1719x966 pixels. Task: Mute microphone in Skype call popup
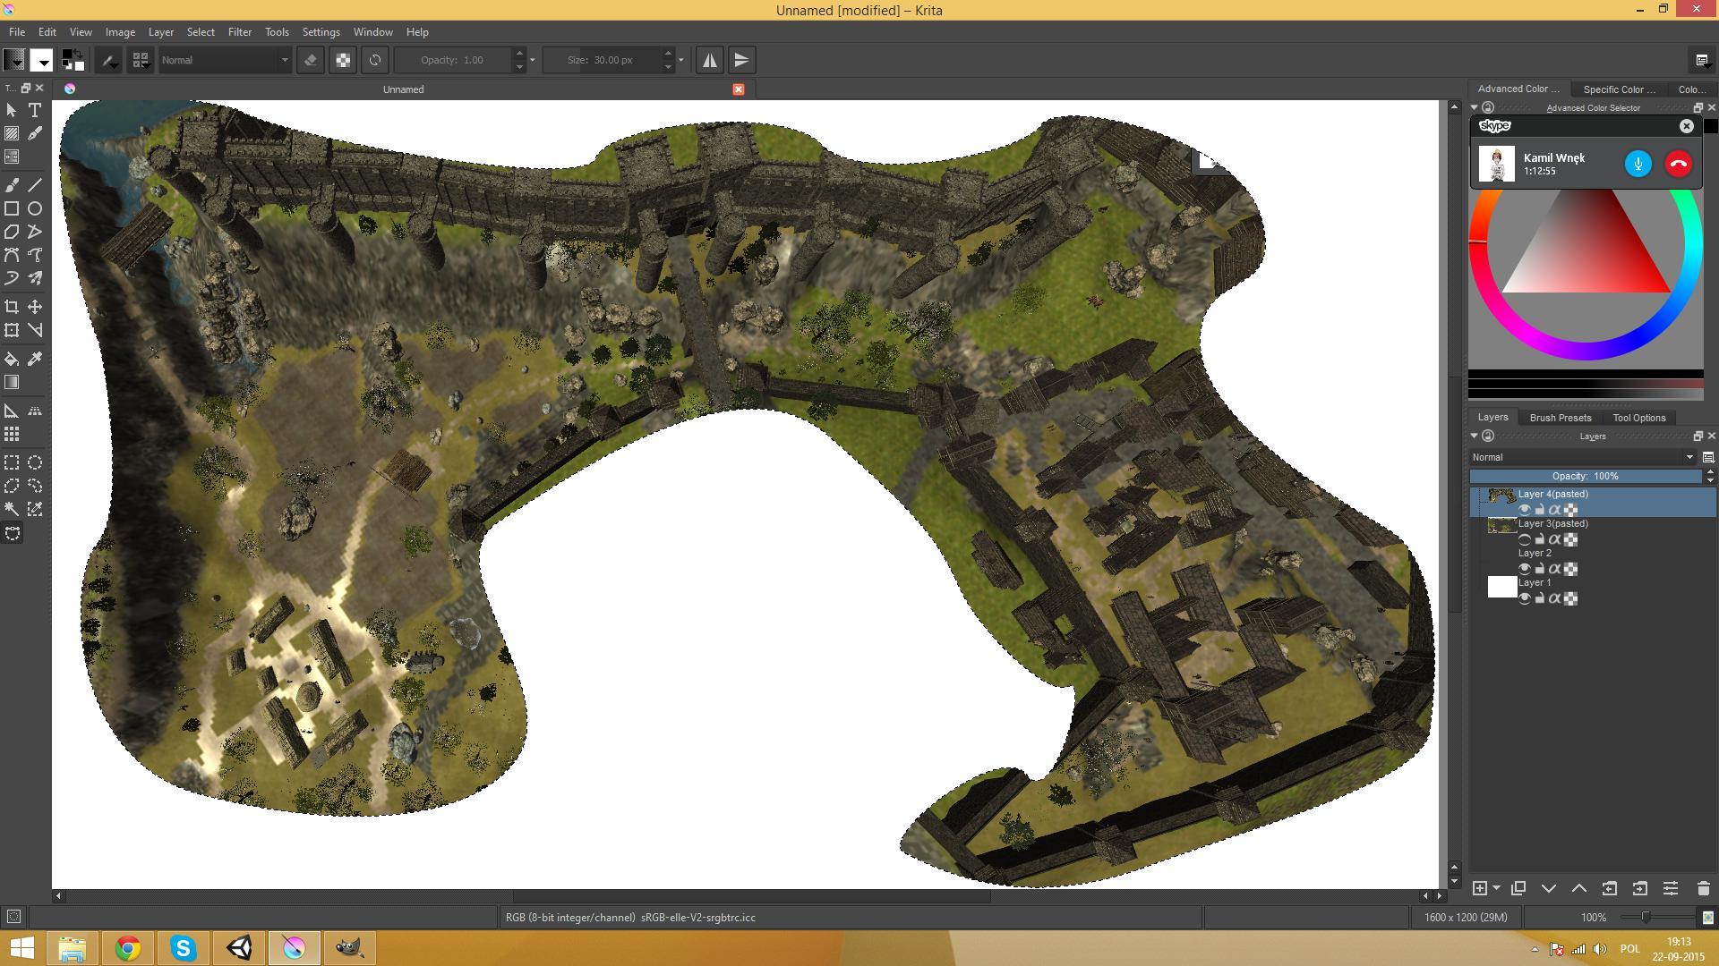coord(1638,164)
